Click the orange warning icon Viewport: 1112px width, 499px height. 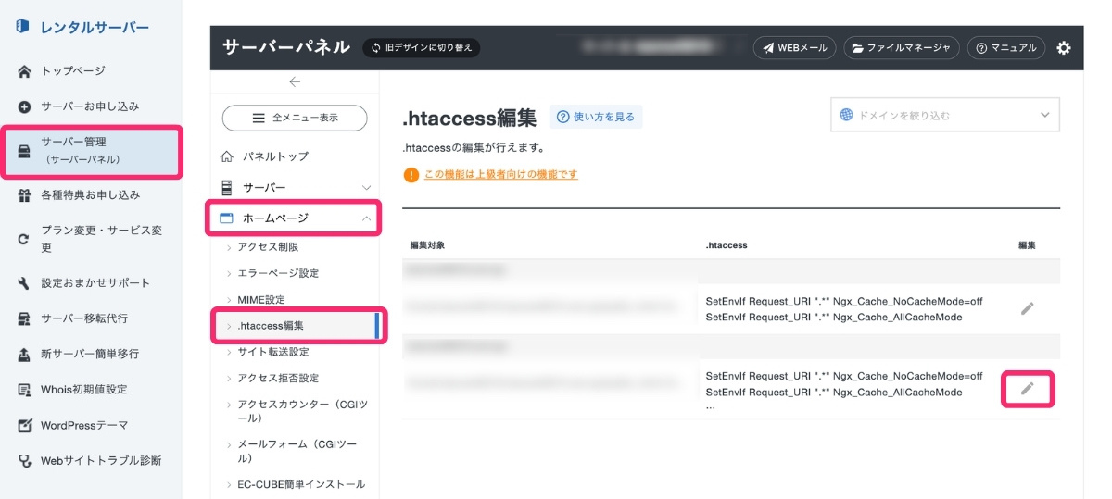tap(411, 174)
